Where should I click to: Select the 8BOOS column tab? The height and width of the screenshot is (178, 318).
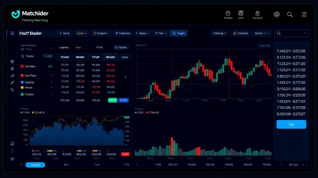80,57
